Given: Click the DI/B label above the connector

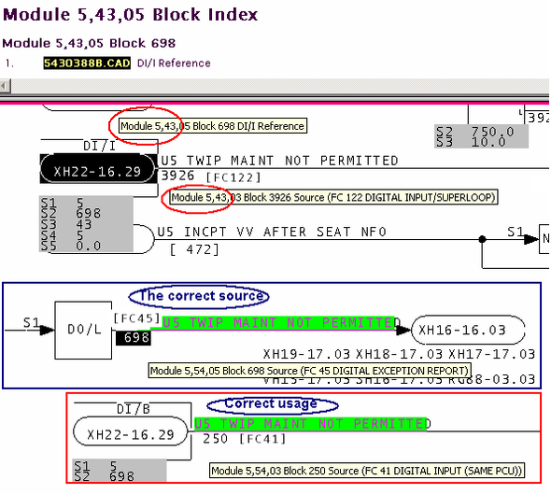Looking at the screenshot, I should (134, 409).
